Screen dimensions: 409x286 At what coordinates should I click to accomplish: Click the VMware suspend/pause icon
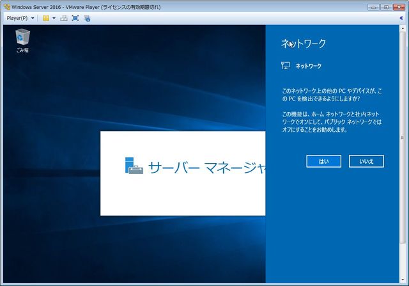pyautogui.click(x=46, y=19)
